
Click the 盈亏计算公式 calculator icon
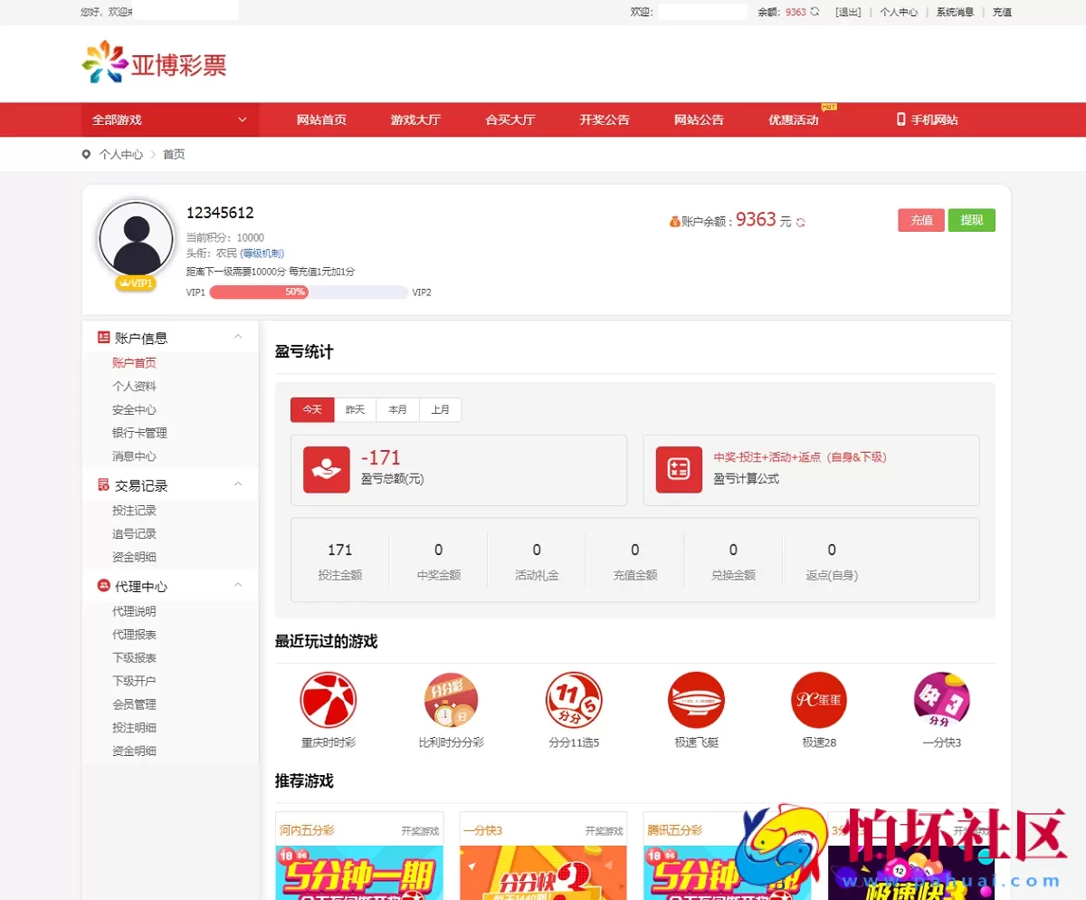click(677, 470)
